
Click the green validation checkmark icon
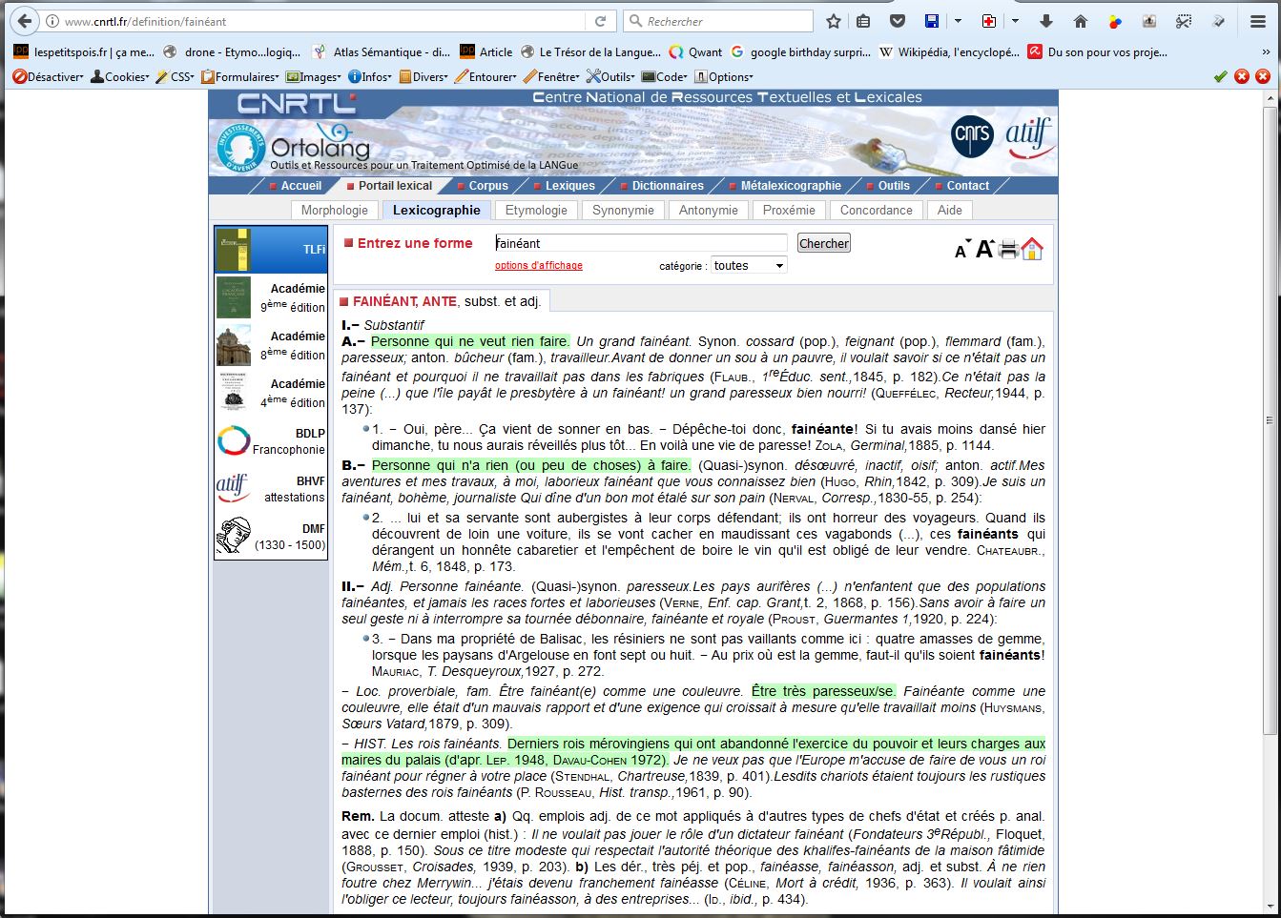point(1220,76)
